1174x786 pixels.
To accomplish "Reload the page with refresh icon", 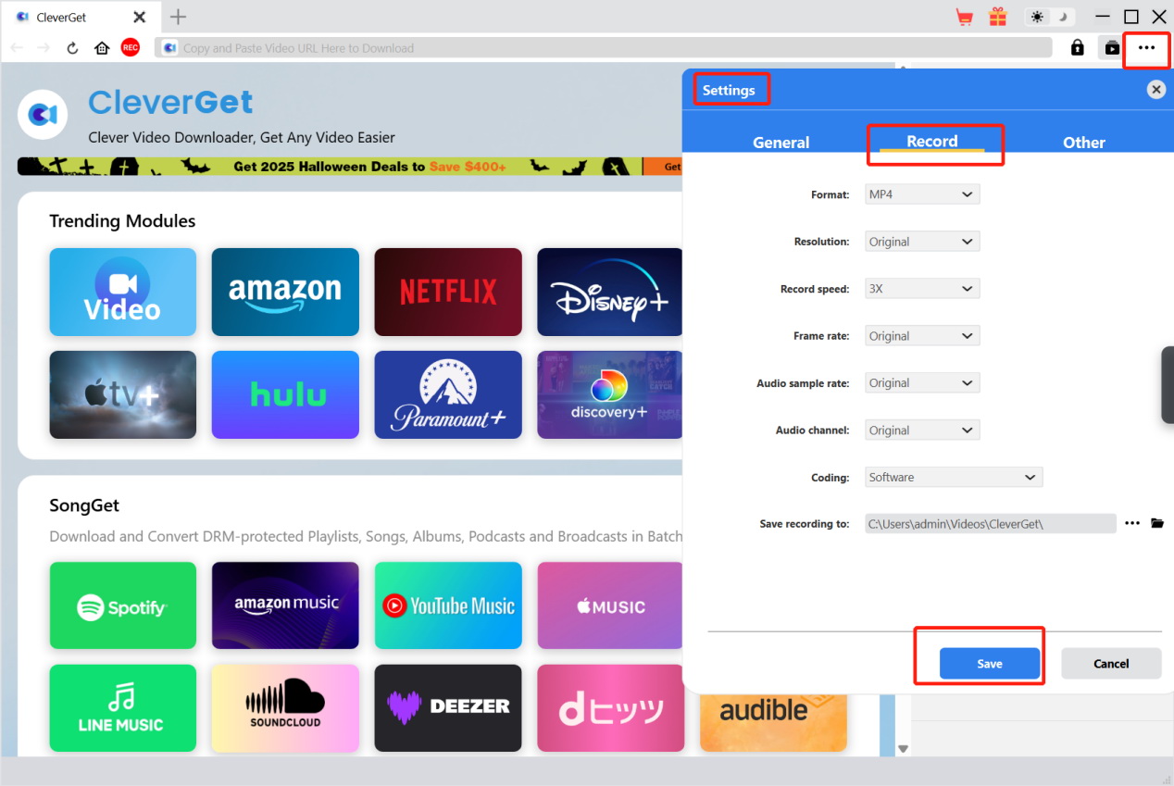I will 72,48.
